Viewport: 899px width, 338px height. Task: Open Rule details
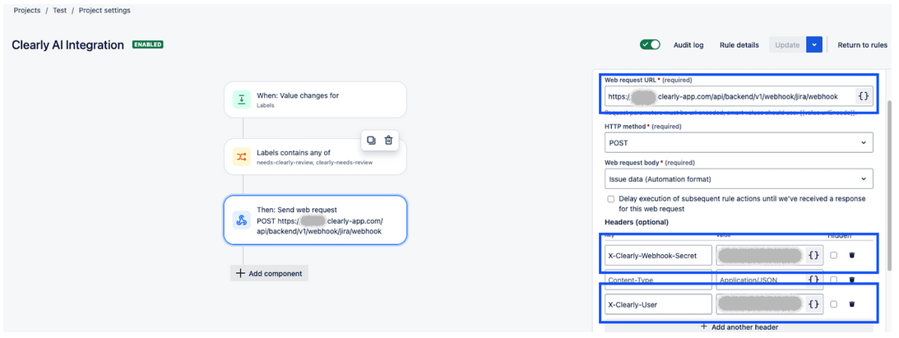click(739, 44)
